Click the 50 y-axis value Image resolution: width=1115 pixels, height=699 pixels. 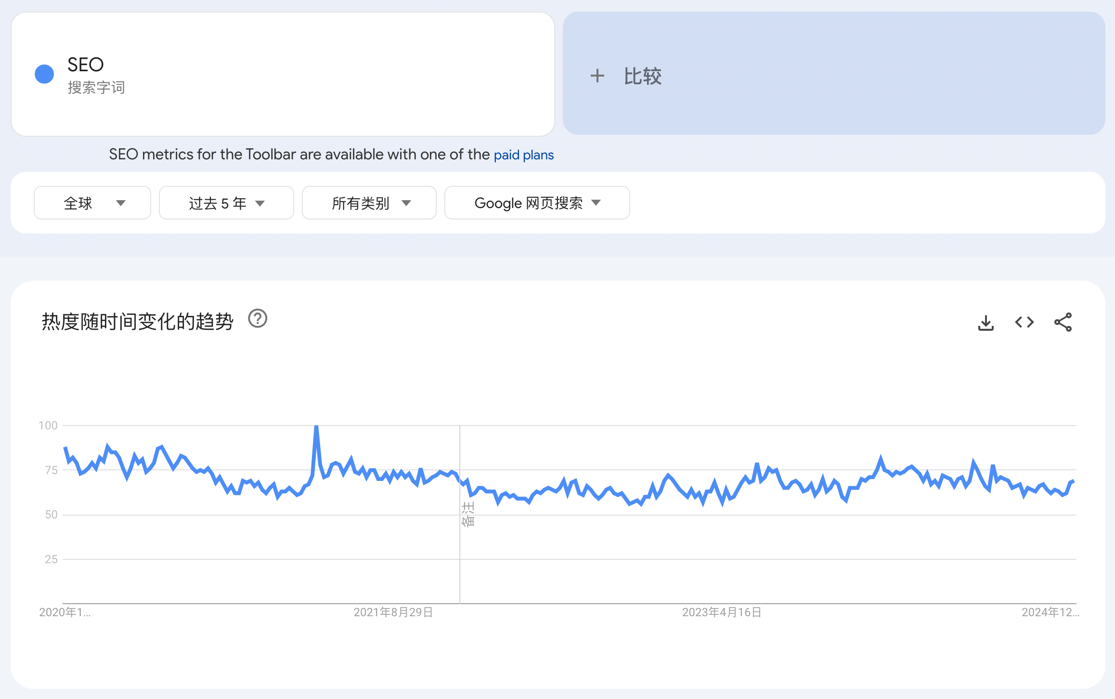(51, 515)
